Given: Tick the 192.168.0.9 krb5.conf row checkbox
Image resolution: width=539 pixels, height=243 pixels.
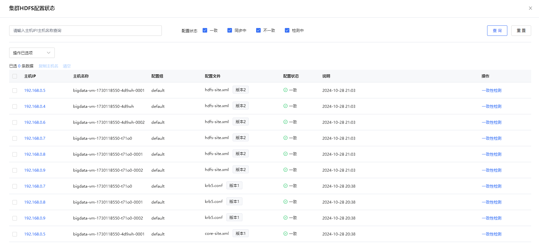Looking at the screenshot, I should (x=15, y=218).
